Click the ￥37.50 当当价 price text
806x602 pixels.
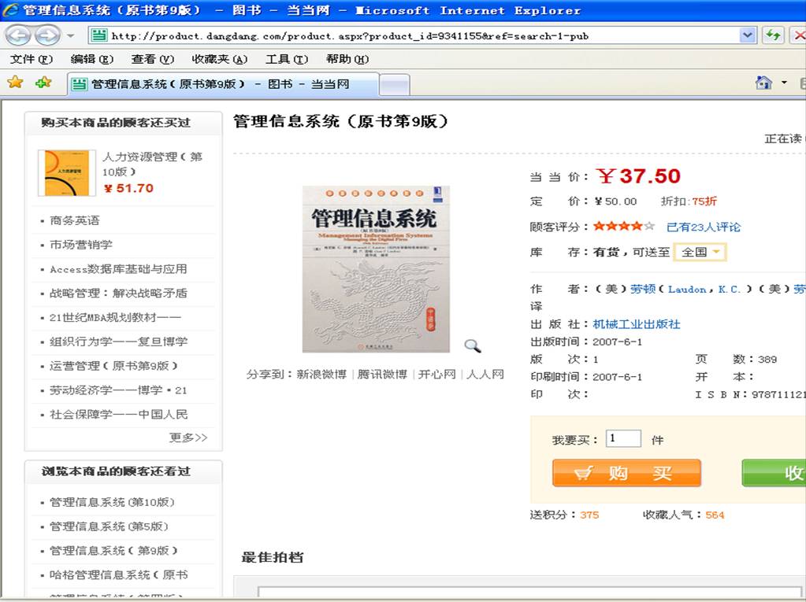[x=638, y=176]
